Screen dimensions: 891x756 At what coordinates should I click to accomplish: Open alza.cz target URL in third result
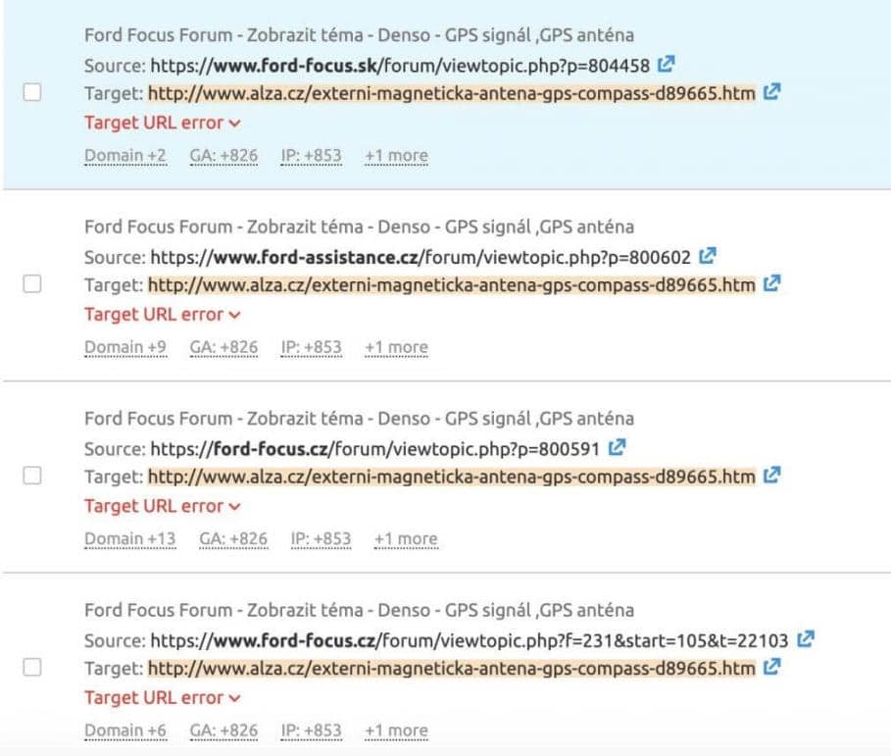[x=451, y=477]
